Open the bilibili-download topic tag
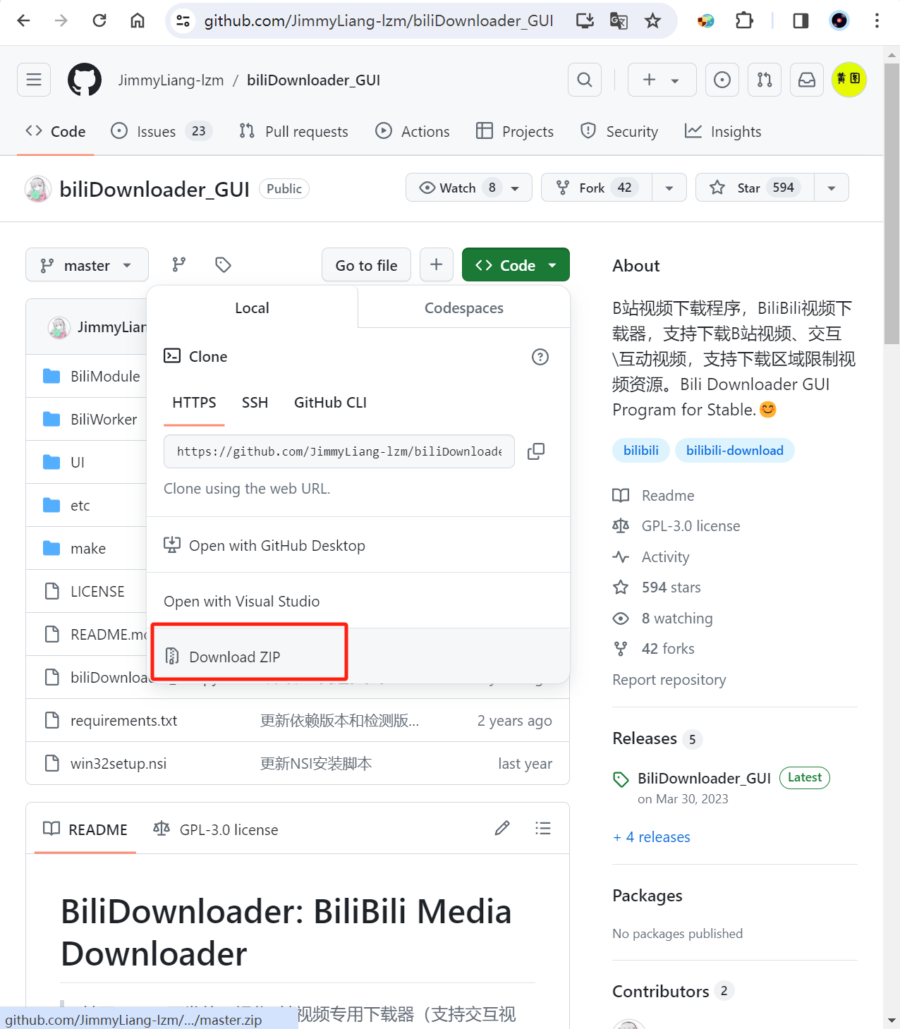 (735, 450)
